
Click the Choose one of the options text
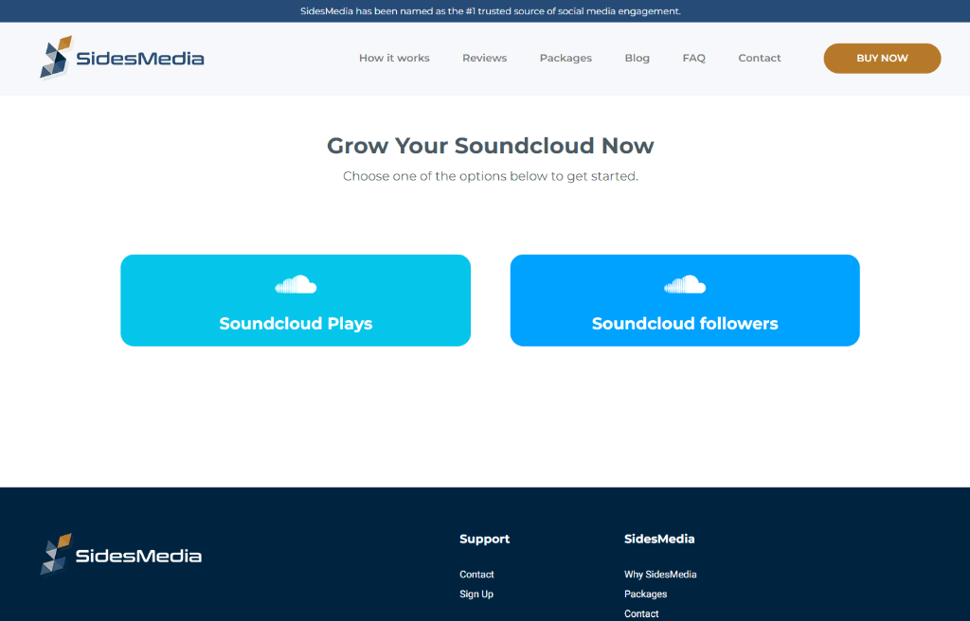coord(490,176)
